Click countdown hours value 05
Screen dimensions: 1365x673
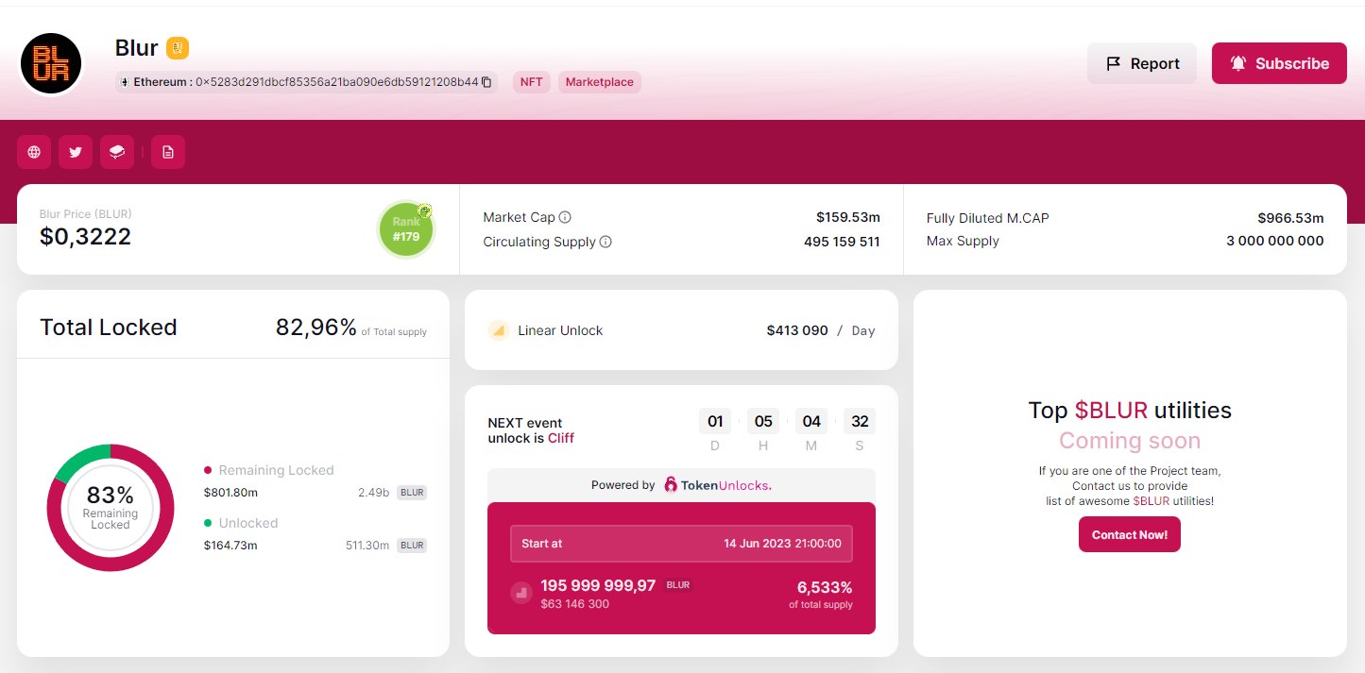[x=763, y=421]
